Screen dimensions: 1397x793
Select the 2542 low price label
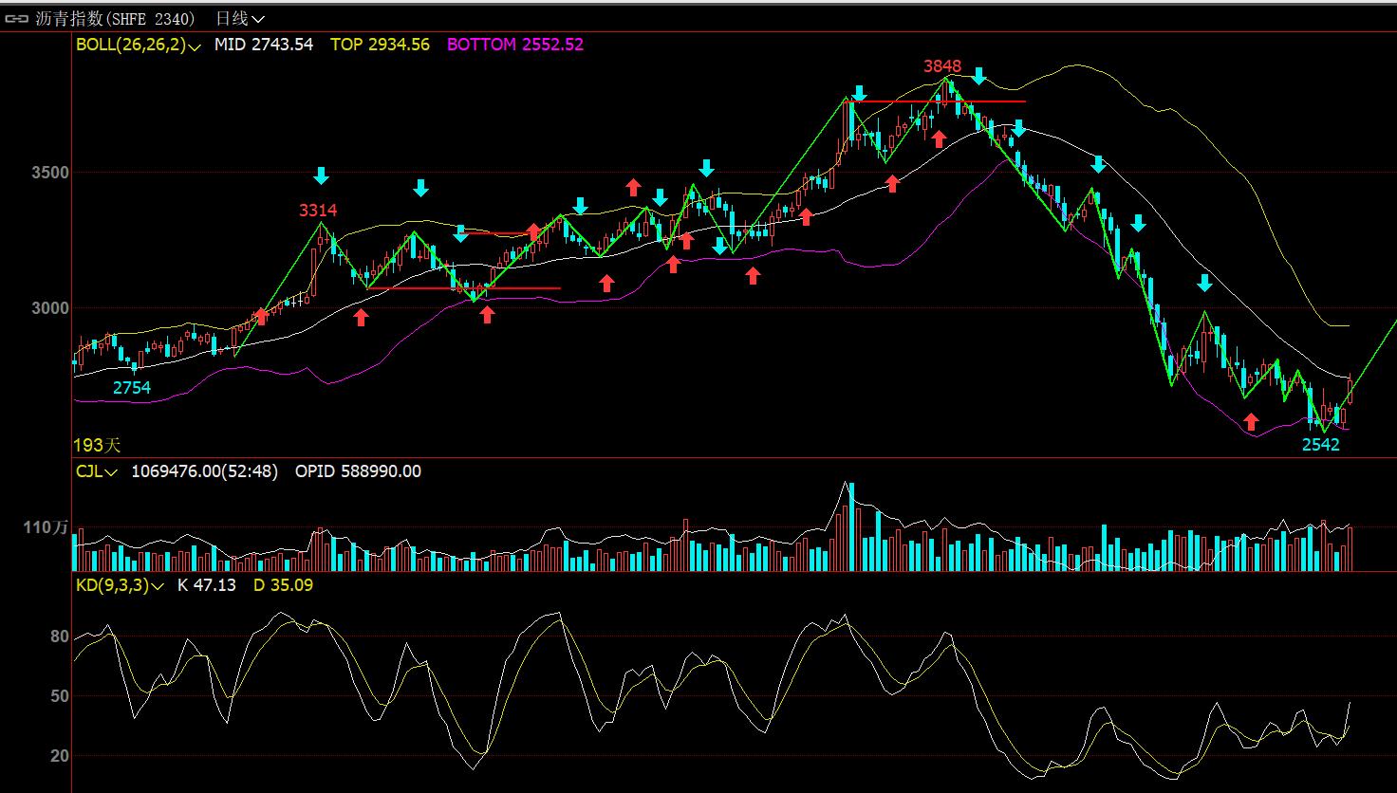click(x=1320, y=445)
